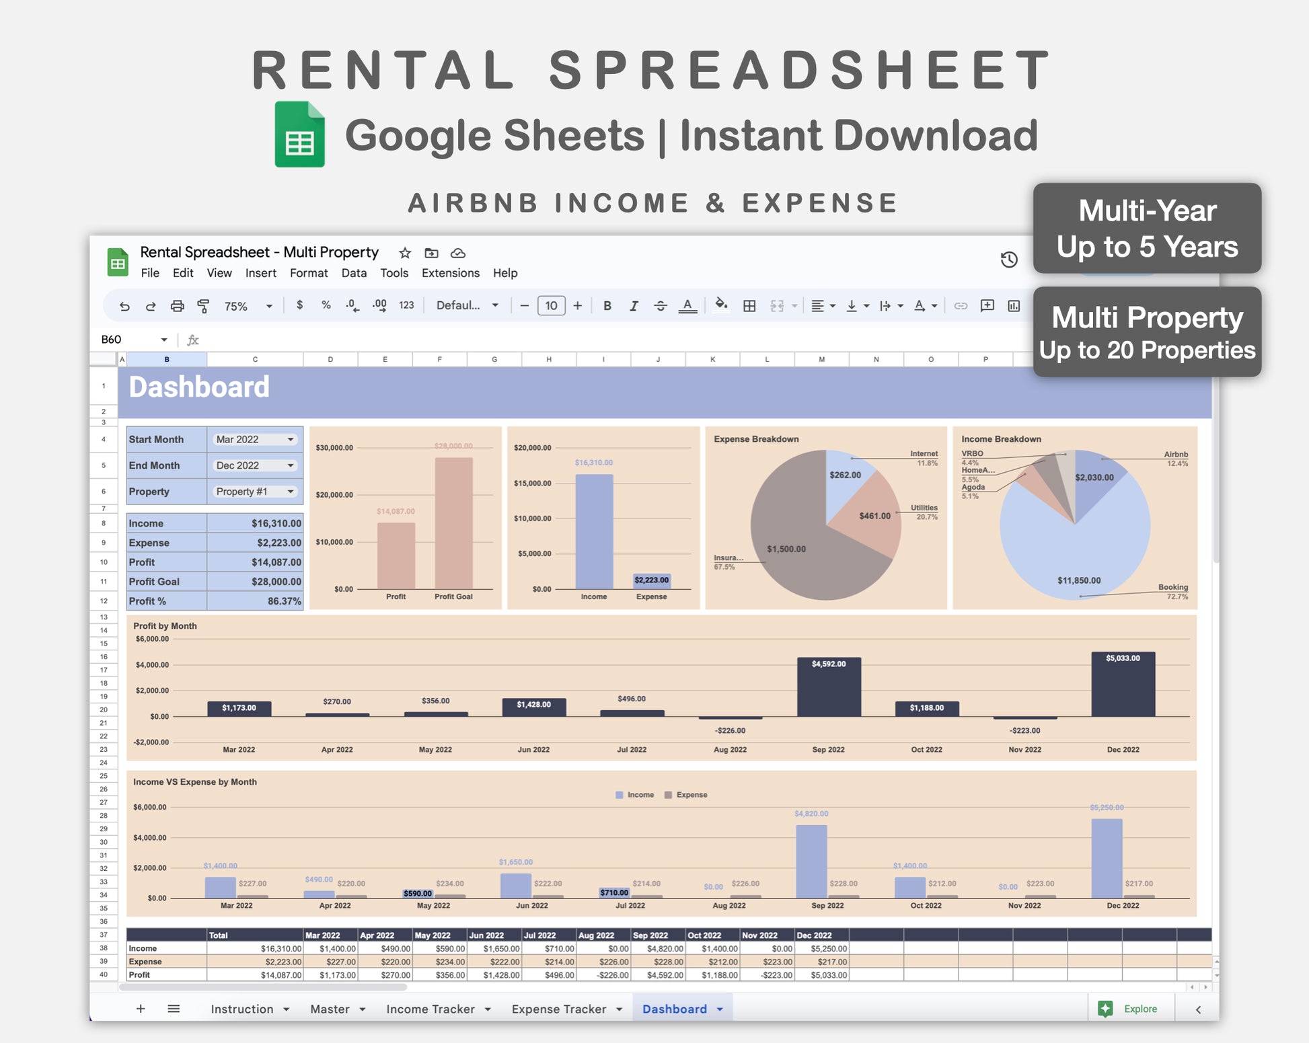Click the print icon
This screenshot has width=1309, height=1043.
177,306
